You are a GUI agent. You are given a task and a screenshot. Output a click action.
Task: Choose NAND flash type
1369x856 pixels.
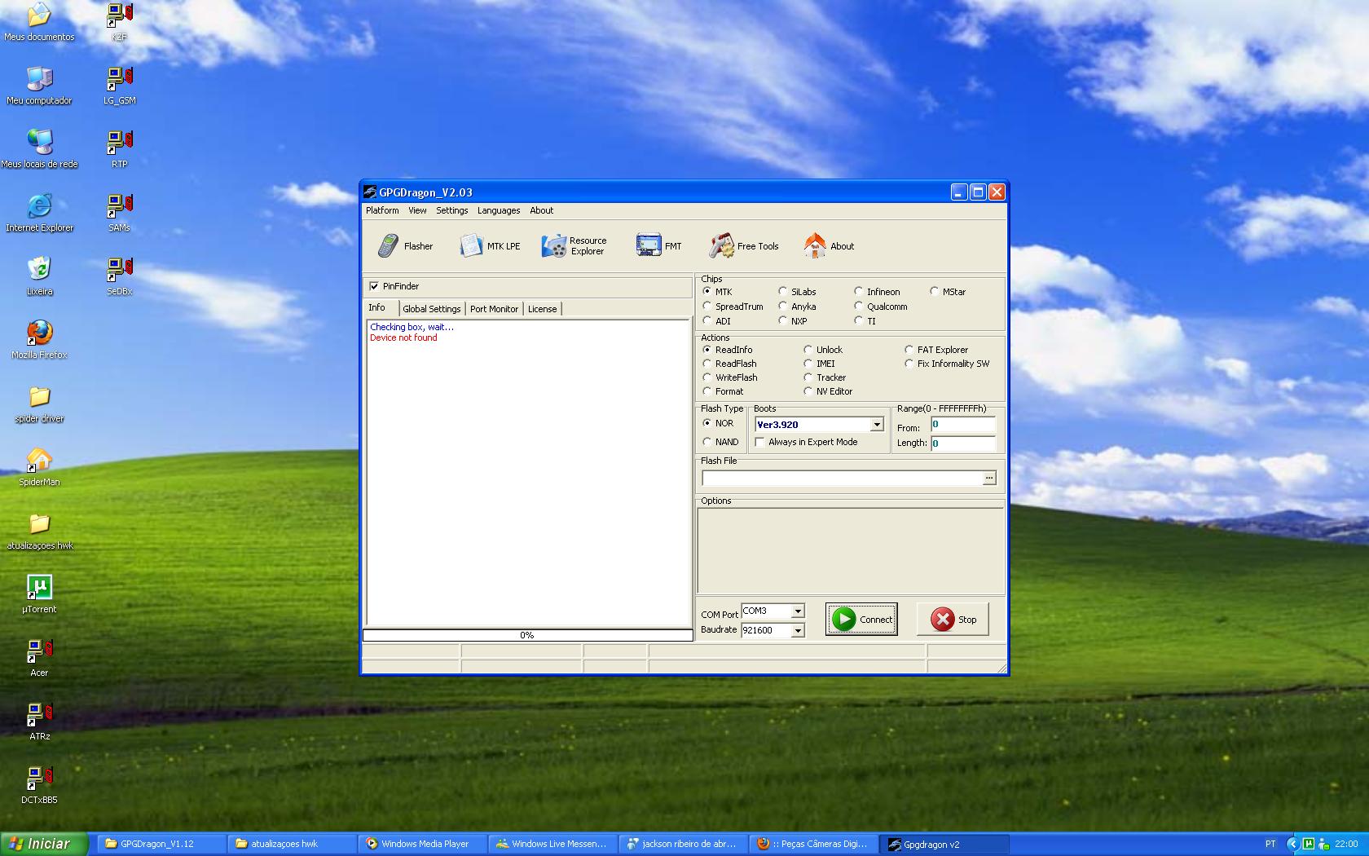[707, 442]
